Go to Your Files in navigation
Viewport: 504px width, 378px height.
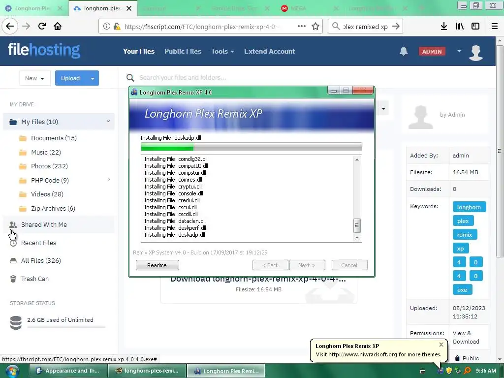(138, 51)
